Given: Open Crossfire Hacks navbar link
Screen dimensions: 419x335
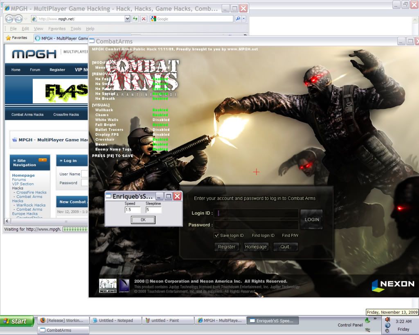Looking at the screenshot, I should click(x=66, y=115).
